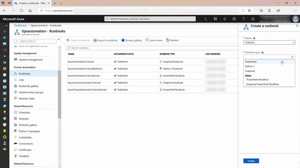
Task: Click the browser Back arrow
Action: point(4,11)
